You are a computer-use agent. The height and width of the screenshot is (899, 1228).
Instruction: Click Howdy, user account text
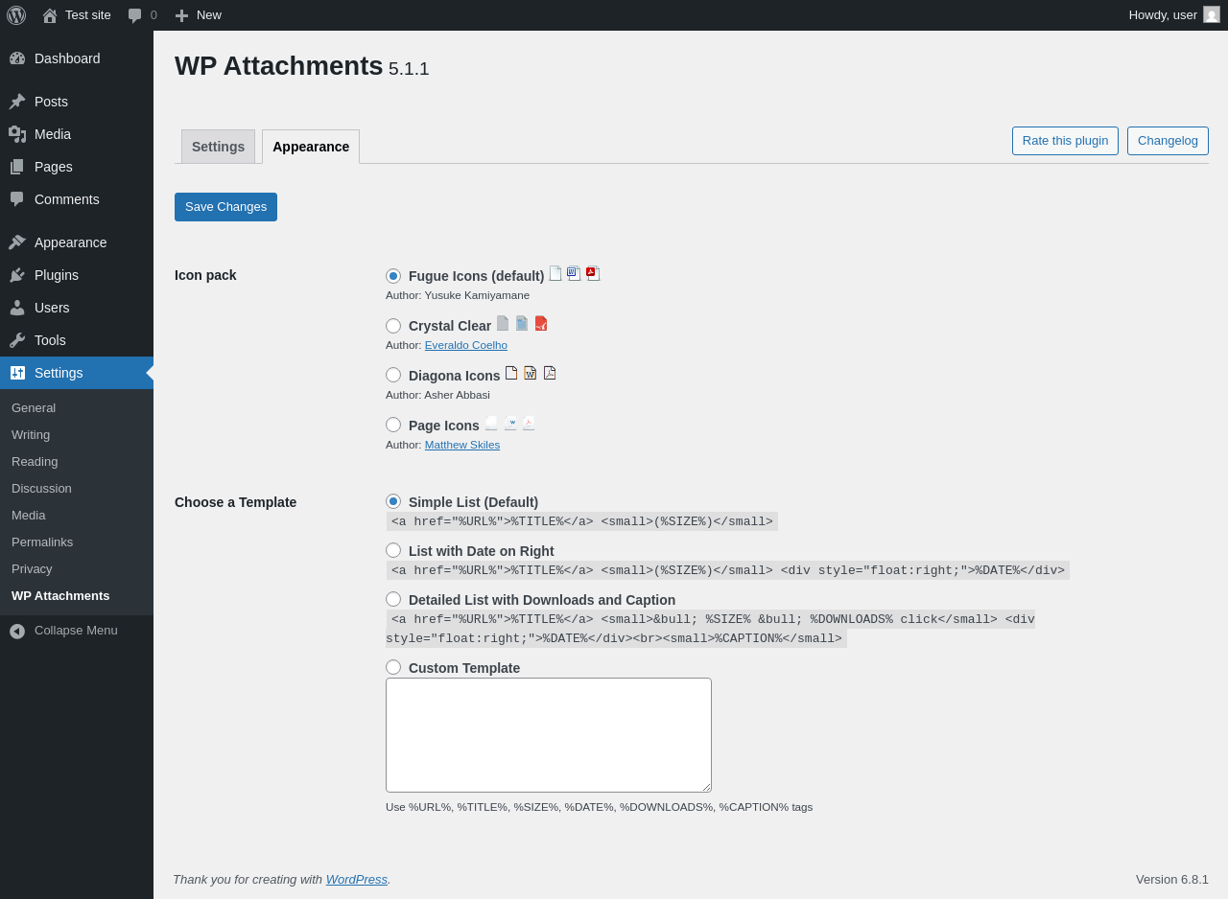(1163, 14)
